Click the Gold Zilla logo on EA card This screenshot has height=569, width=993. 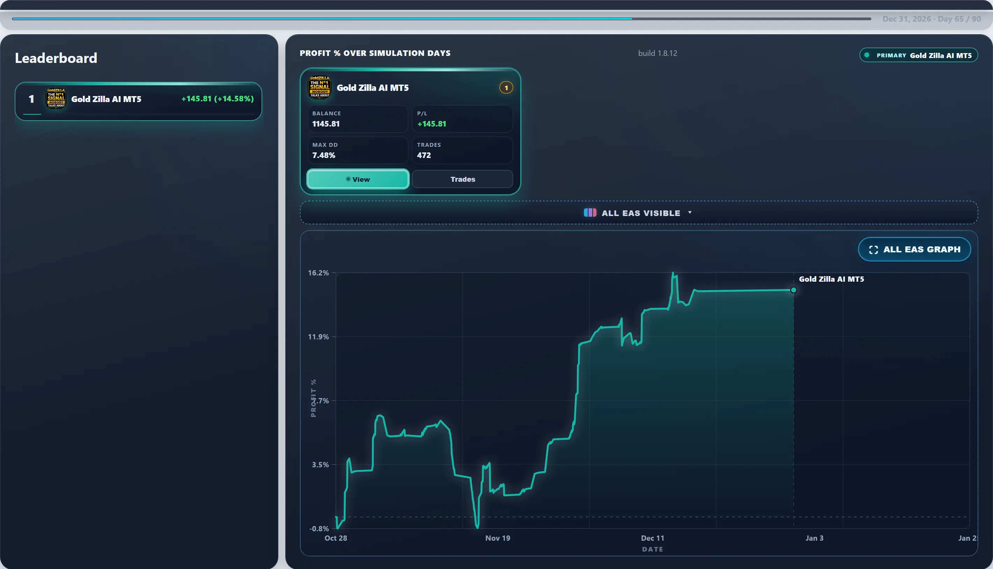coord(320,87)
